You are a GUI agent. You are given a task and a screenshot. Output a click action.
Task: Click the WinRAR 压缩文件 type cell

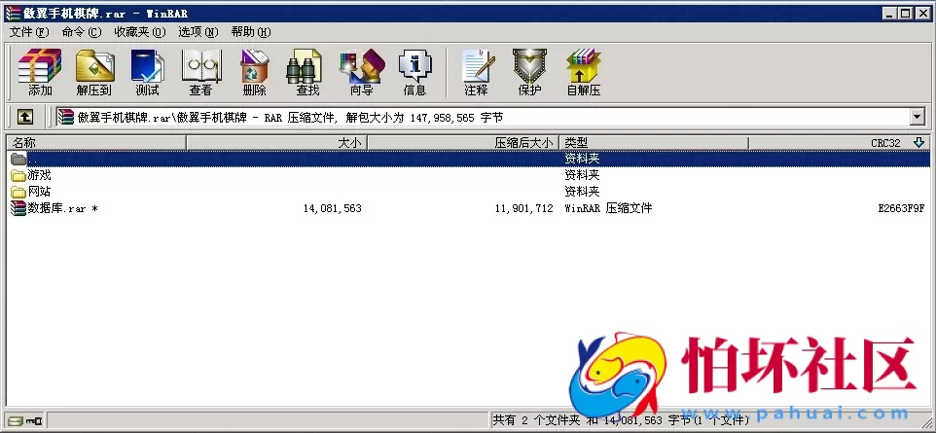(x=608, y=208)
